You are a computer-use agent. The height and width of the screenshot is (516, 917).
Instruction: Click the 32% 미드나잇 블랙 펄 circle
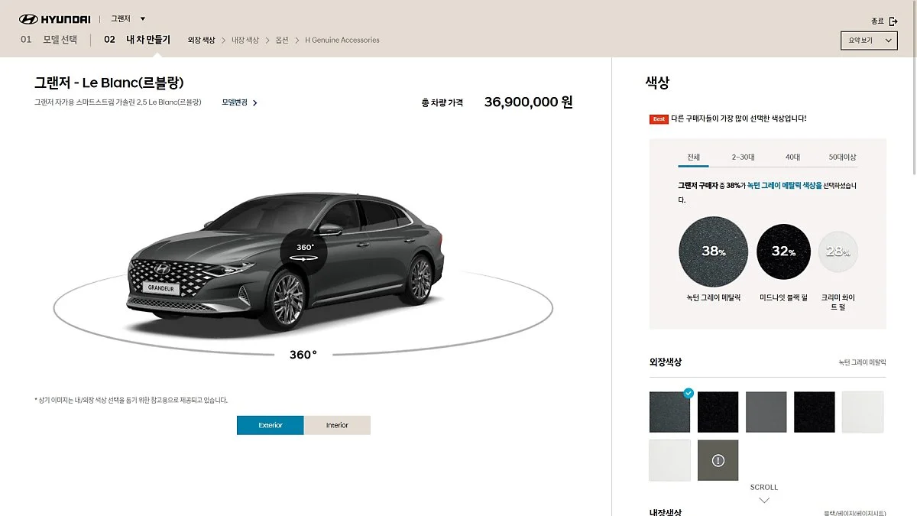[783, 252]
